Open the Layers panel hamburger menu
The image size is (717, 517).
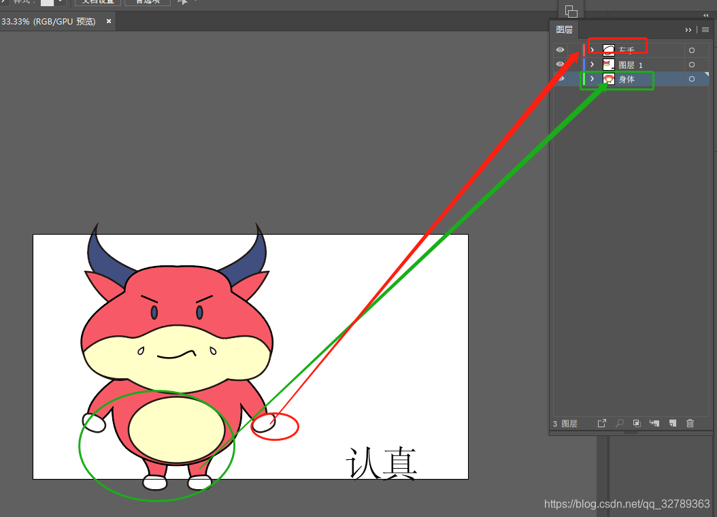[x=705, y=30]
